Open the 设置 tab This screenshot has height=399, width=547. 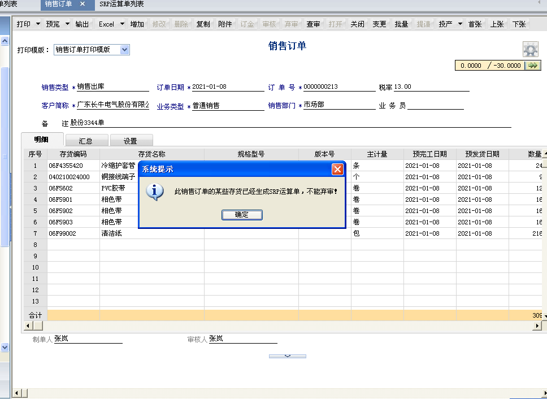click(131, 141)
